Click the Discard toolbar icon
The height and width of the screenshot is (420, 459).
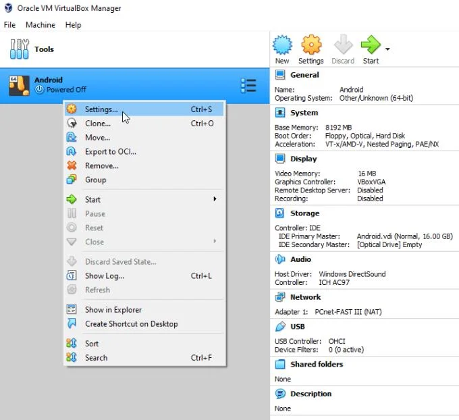coord(343,45)
